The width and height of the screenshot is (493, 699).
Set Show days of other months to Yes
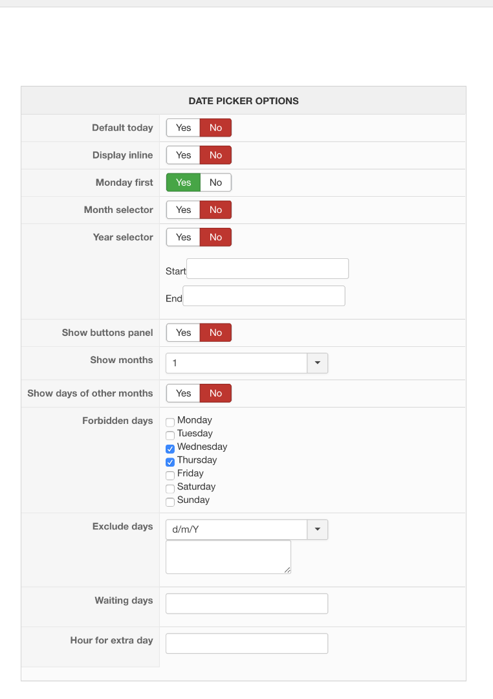click(x=183, y=394)
